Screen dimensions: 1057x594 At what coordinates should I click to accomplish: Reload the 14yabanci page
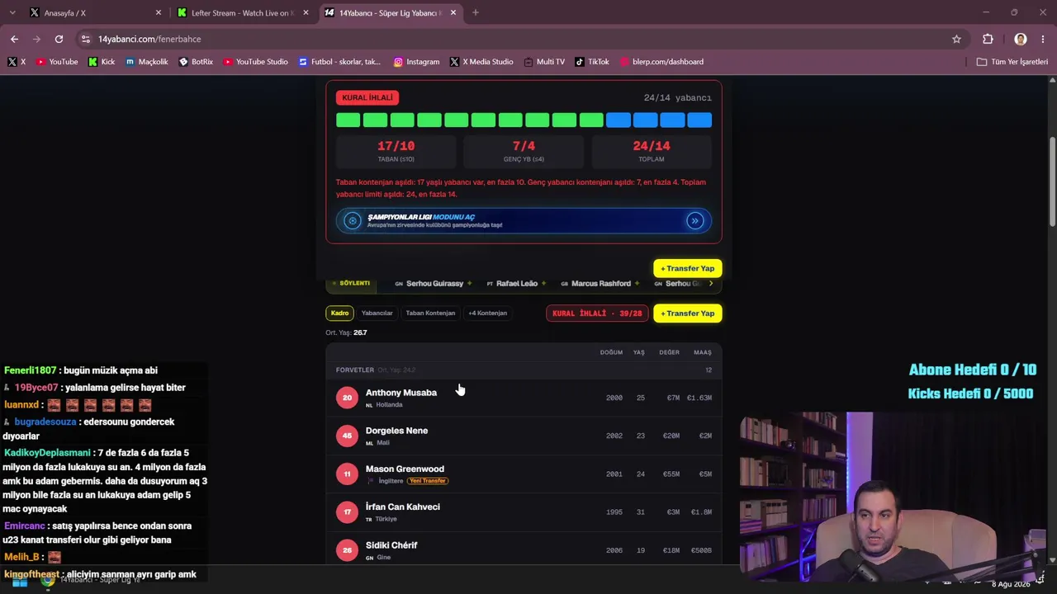click(x=59, y=39)
